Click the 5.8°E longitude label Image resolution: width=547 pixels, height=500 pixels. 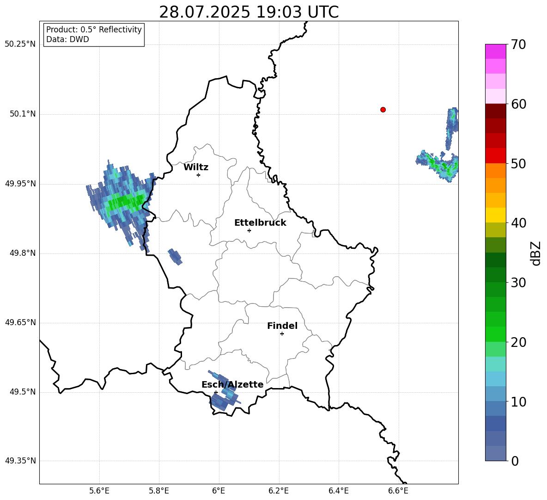pos(159,491)
